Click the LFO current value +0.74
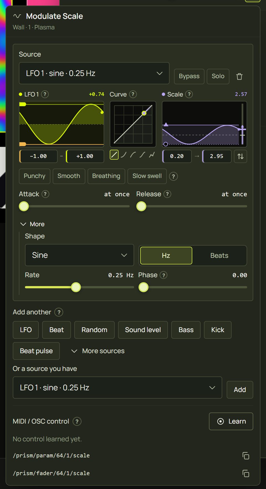 coord(96,94)
